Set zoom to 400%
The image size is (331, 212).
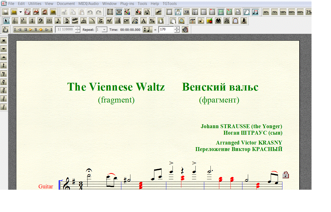point(300,12)
